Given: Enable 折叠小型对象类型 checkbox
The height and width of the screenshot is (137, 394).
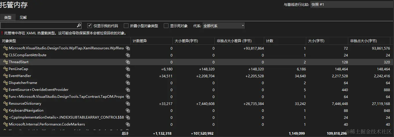Looking at the screenshot, I should [126, 26].
